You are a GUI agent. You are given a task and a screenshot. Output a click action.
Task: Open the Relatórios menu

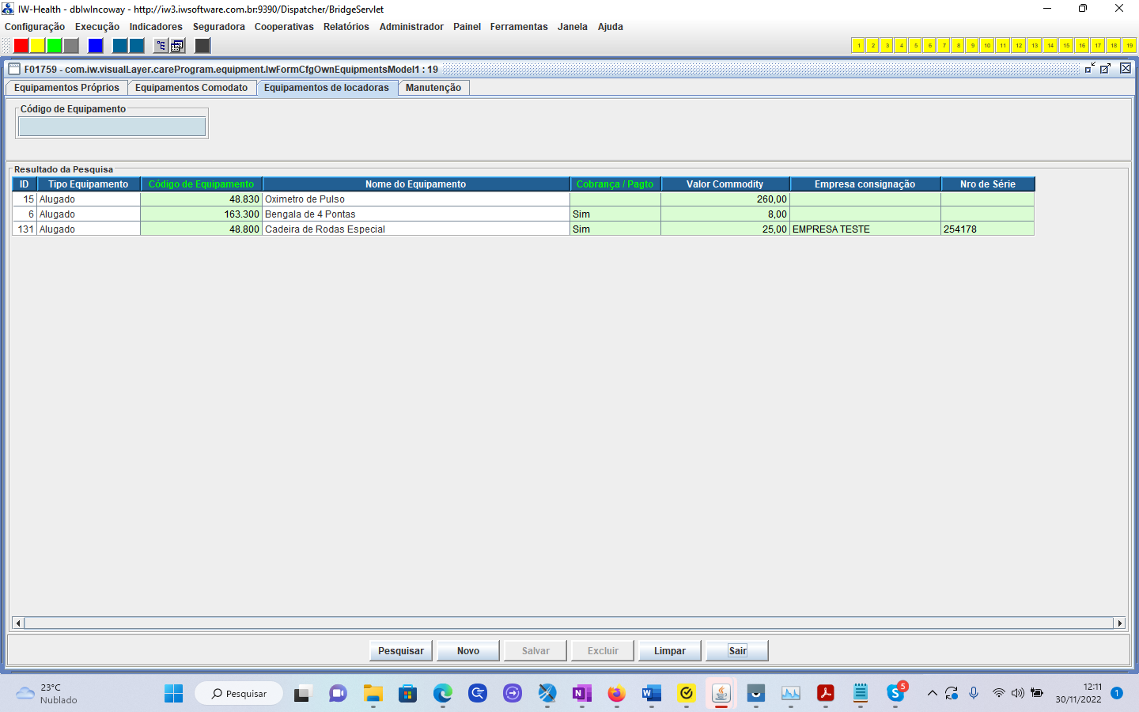click(x=346, y=27)
